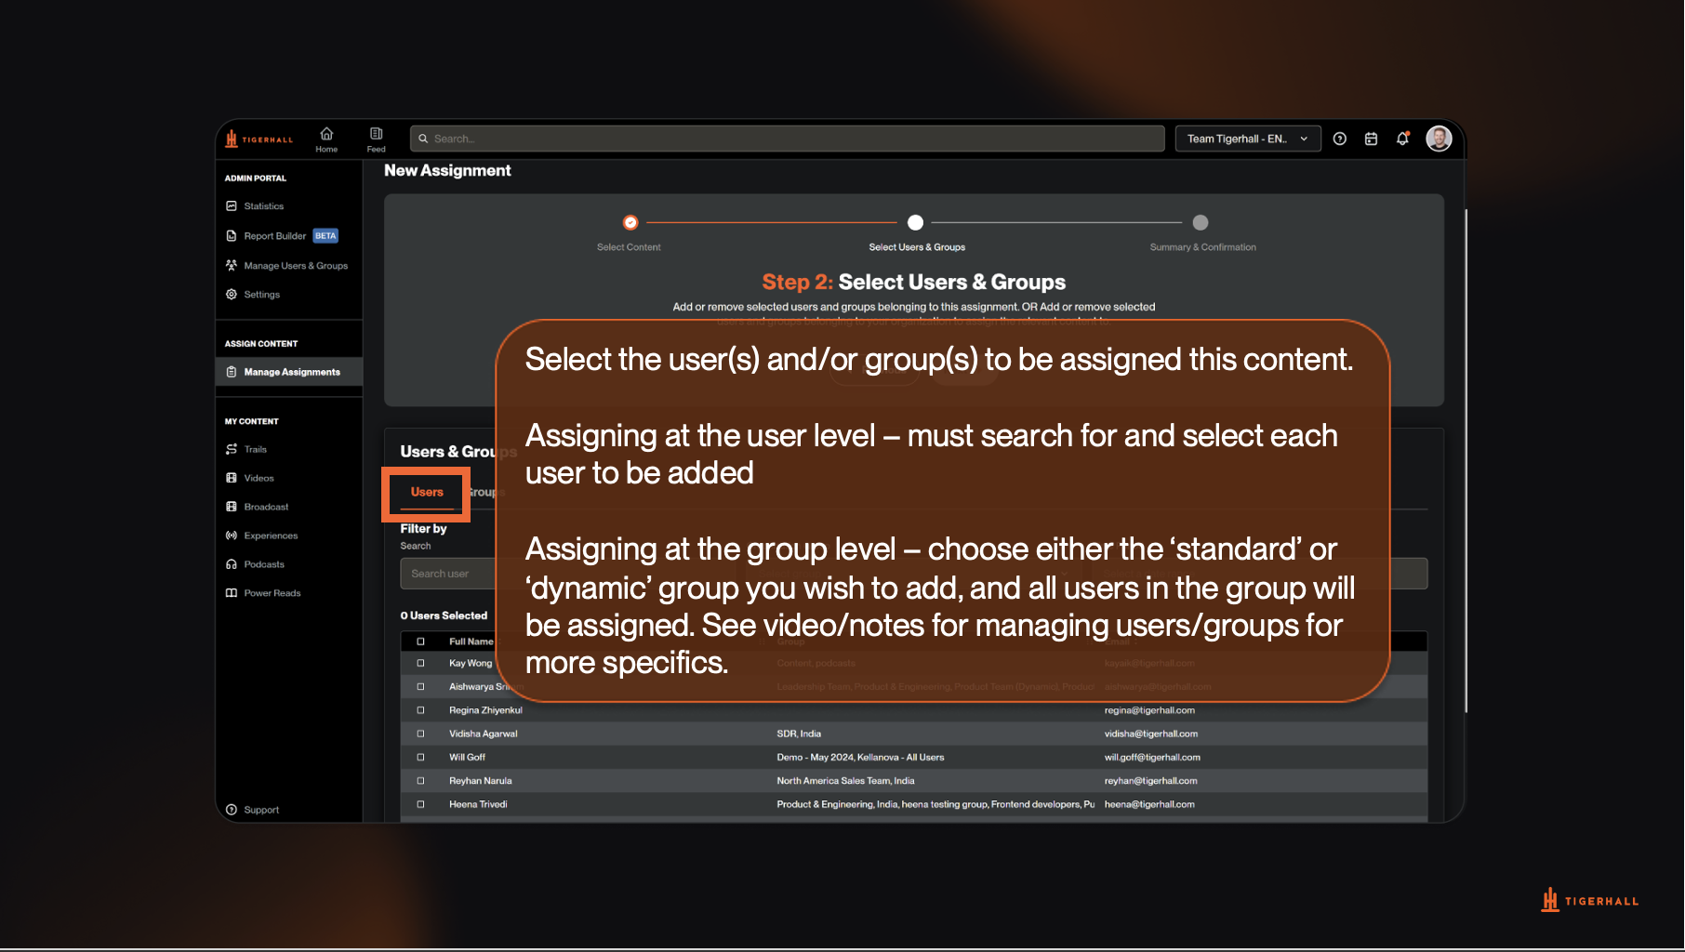
Task: Check the box for Kay Wong
Action: click(x=420, y=664)
